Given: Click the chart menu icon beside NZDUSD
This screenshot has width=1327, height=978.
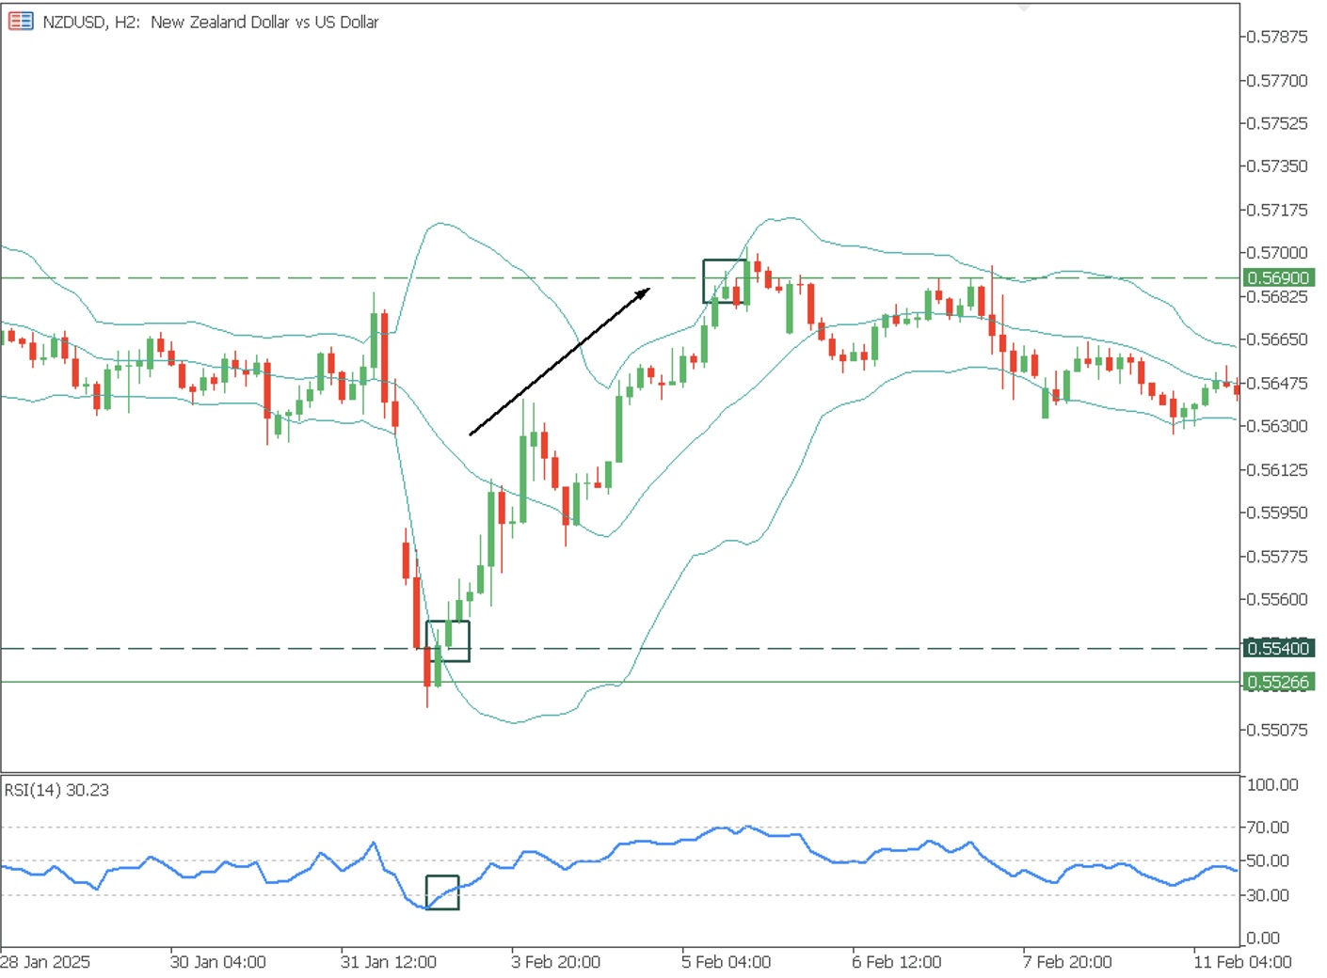Looking at the screenshot, I should (21, 21).
